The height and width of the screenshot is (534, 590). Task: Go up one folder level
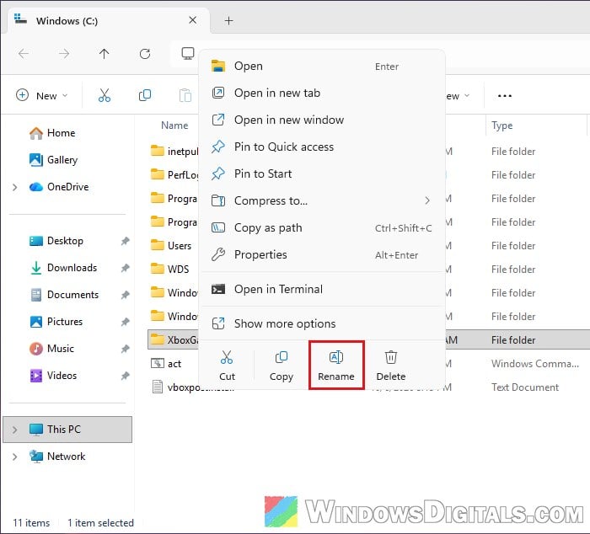click(x=105, y=54)
